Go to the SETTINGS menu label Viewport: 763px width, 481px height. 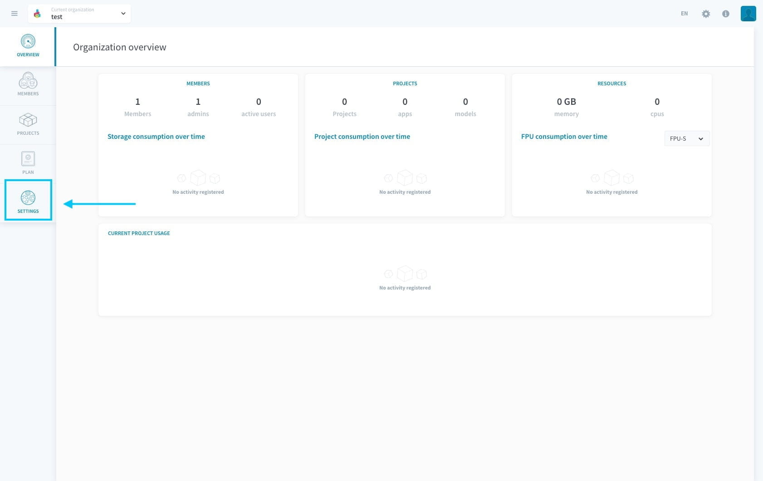pos(28,211)
